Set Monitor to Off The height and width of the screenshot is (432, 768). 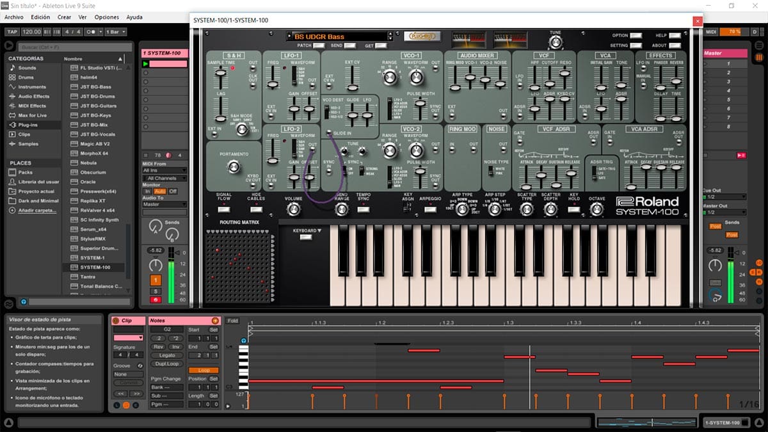click(173, 191)
